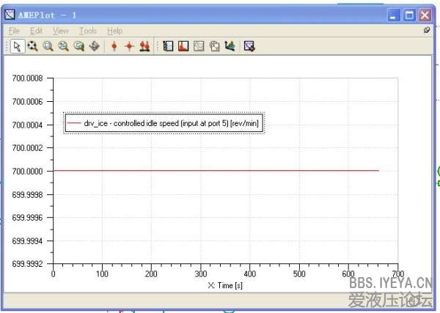Open the Edit menu
440x313 pixels.
click(36, 31)
